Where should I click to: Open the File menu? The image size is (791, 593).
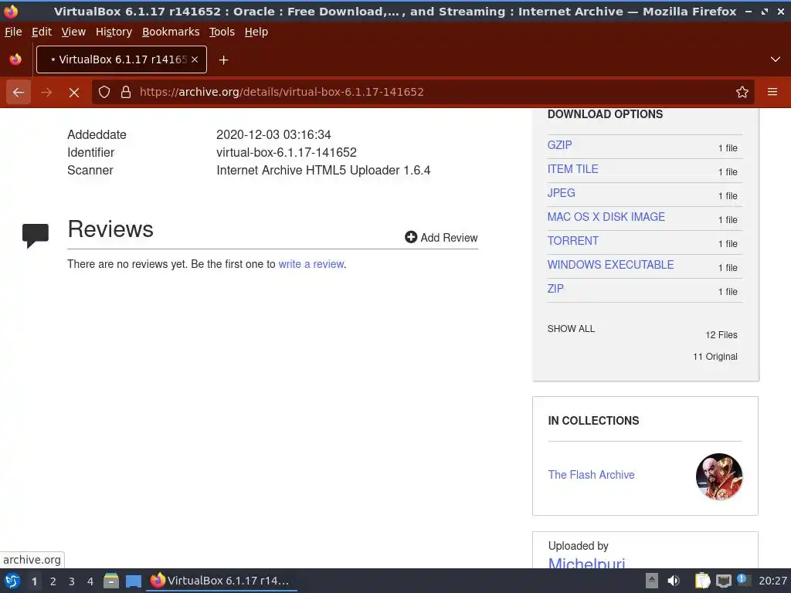point(13,32)
